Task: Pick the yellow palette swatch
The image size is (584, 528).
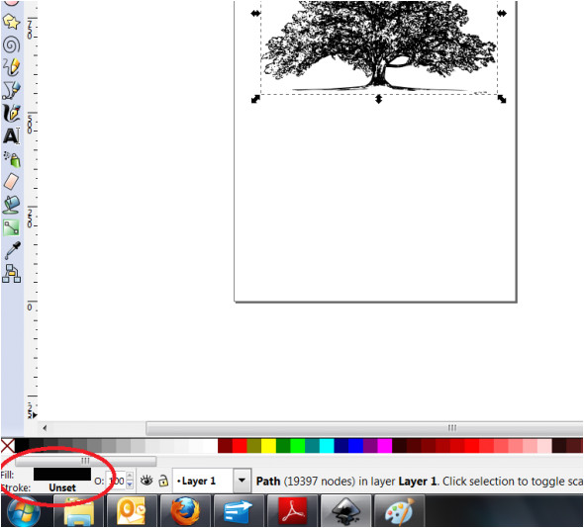Action: (268, 446)
